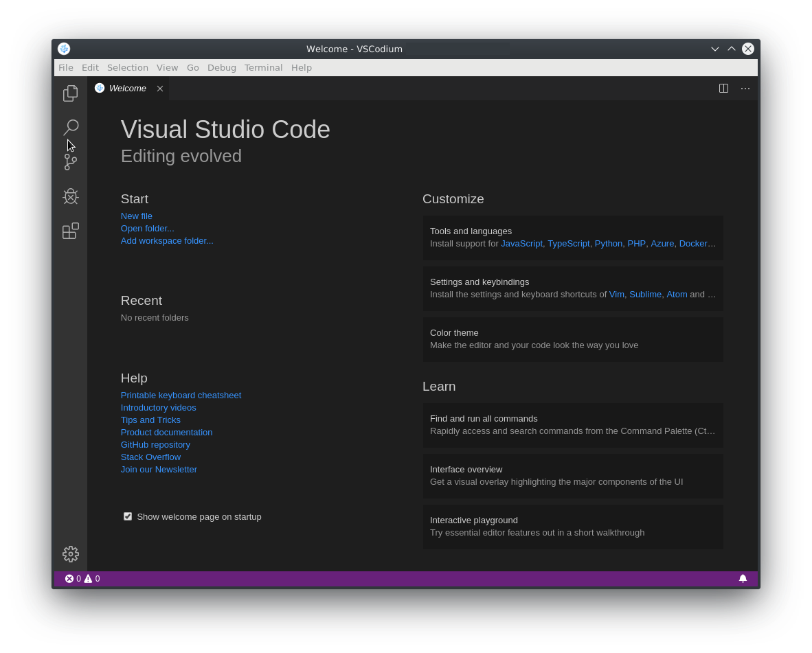
Task: Click the Docker link
Action: [x=693, y=243]
